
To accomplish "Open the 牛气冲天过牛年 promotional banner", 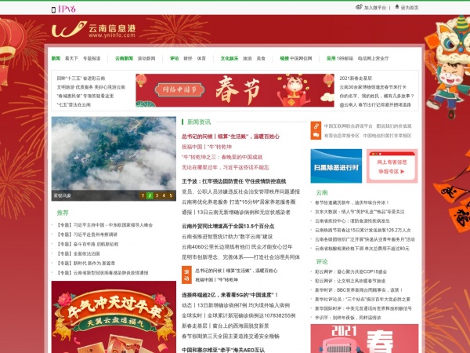I will tap(114, 317).
